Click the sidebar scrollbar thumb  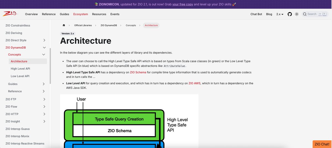pyautogui.click(x=50, y=66)
